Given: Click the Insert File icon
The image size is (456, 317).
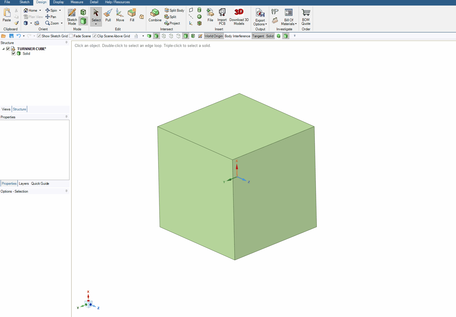Looking at the screenshot, I should pos(210,15).
